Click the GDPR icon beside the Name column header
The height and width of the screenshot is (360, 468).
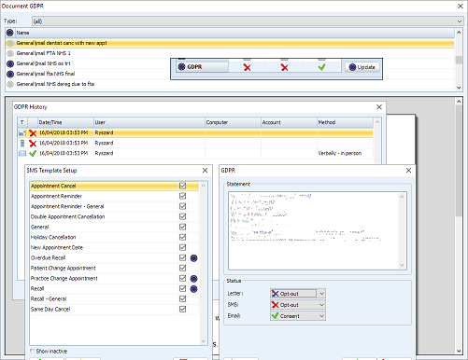pyautogui.click(x=10, y=33)
